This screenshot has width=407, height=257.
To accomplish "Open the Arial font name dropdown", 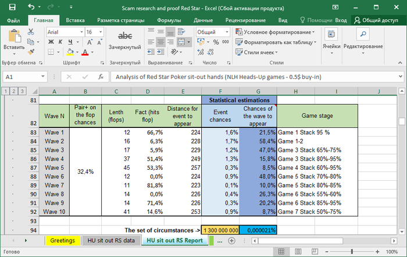I will 81,32.
